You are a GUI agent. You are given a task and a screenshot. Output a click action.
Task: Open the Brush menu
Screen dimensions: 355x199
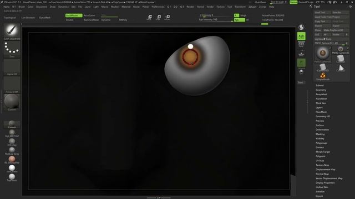coord(22,7)
